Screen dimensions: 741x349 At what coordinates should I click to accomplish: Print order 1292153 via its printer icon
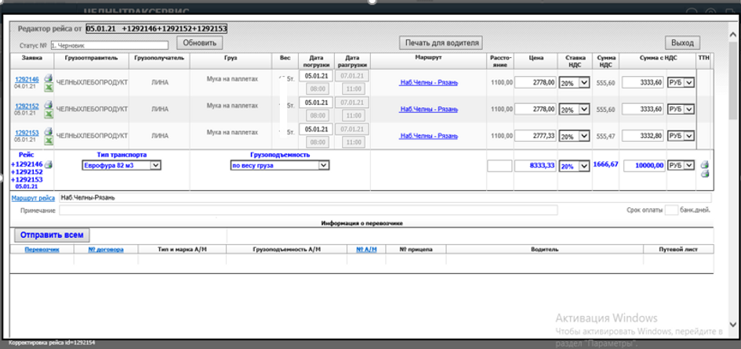tap(48, 131)
